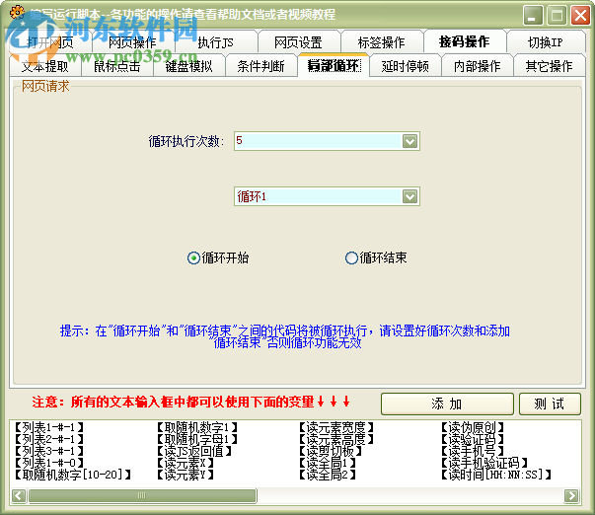
Task: Click variable 【列表3-#-1】
Action: (x=49, y=451)
